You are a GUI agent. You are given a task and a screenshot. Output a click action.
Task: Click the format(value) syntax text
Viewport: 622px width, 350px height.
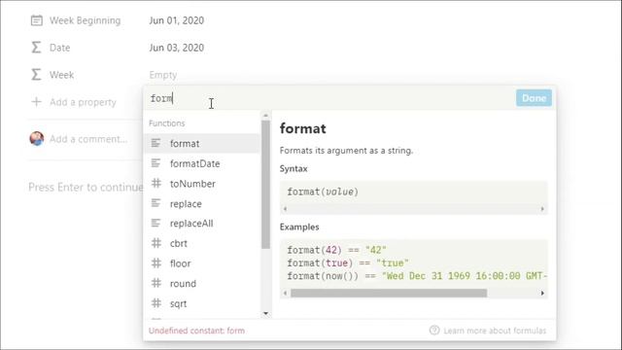tap(323, 192)
